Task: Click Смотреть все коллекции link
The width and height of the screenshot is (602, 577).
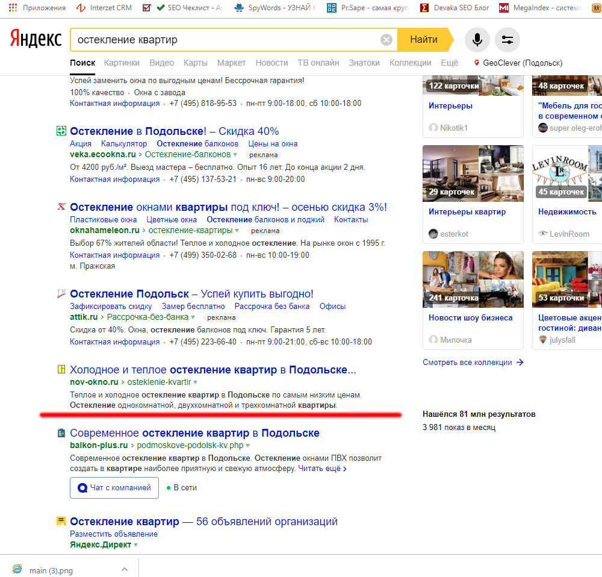Action: 467,362
